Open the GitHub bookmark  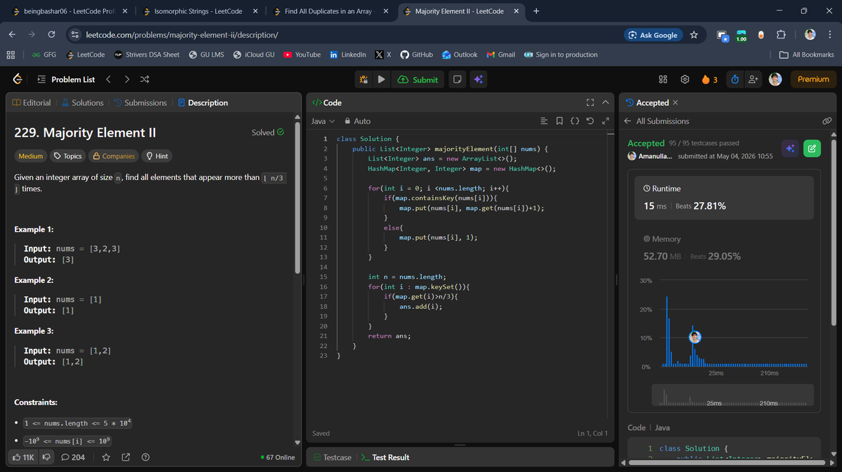[x=416, y=55]
